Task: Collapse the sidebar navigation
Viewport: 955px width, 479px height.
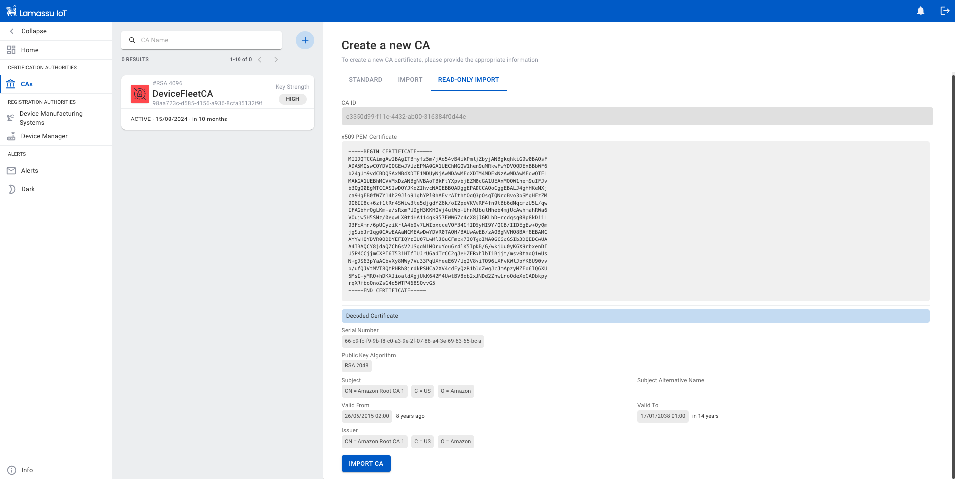Action: point(34,31)
